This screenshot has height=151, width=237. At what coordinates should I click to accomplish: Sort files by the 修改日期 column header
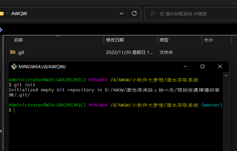coord(115,40)
